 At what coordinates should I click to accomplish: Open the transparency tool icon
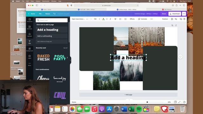(x=172, y=19)
